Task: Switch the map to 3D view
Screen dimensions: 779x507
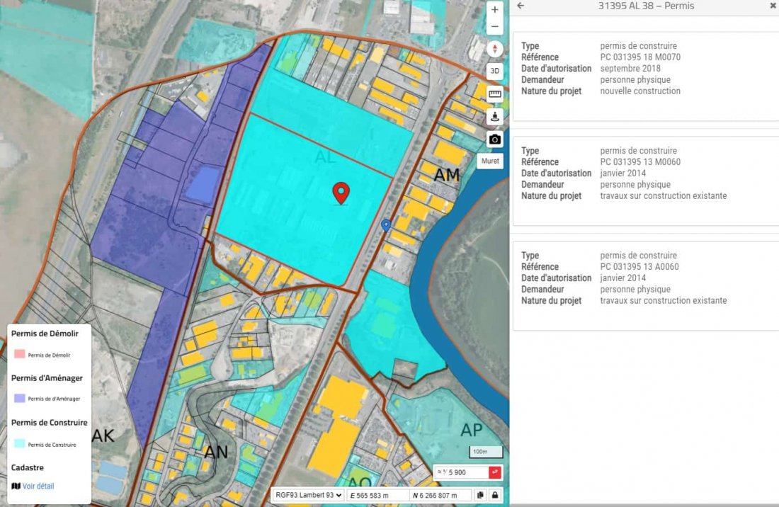Action: 495,72
